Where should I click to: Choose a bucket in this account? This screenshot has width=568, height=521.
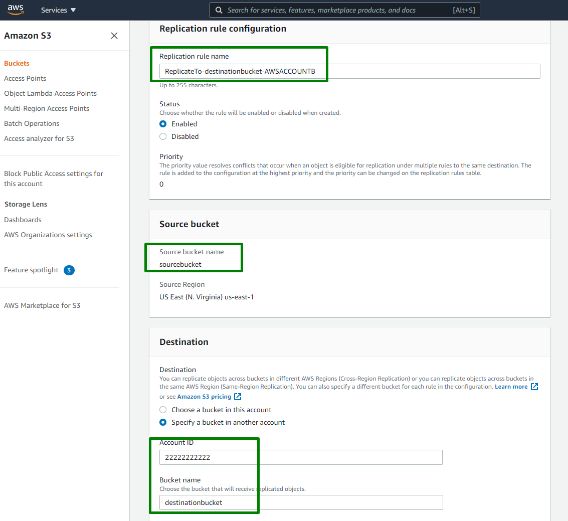pos(163,410)
